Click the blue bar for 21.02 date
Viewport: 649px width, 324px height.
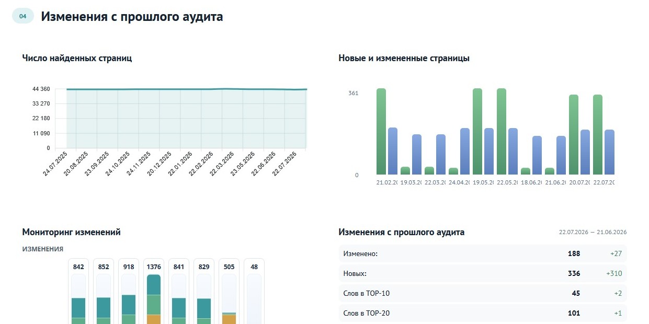click(393, 151)
